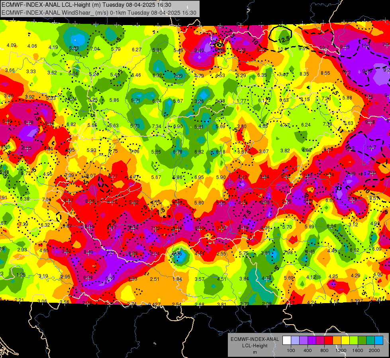Click the wind shear value 3.19
This screenshot has width=390, height=358.
pyautogui.click(x=43, y=276)
